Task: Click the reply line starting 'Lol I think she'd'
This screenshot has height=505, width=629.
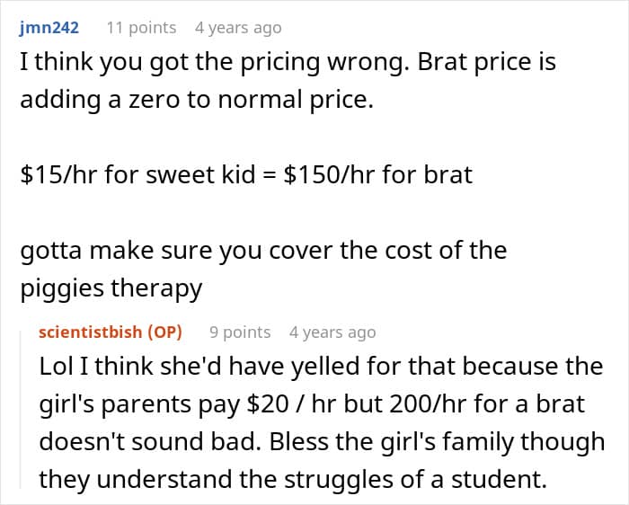Action: tap(321, 367)
